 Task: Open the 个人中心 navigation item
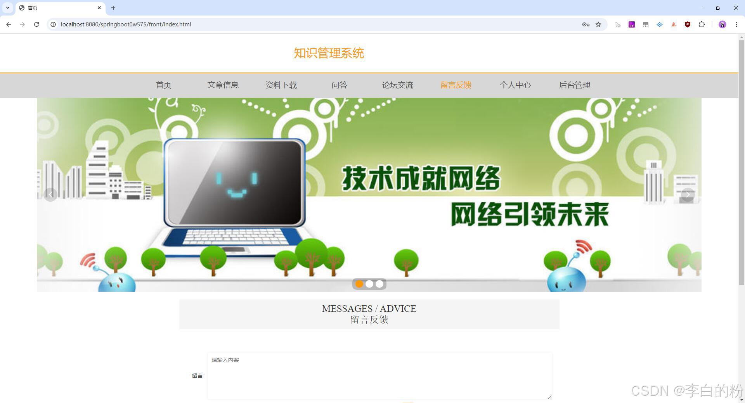click(515, 85)
